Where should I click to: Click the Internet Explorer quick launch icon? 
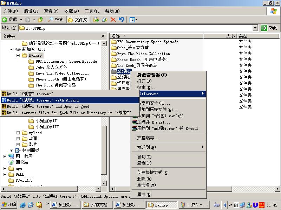(x=23, y=205)
